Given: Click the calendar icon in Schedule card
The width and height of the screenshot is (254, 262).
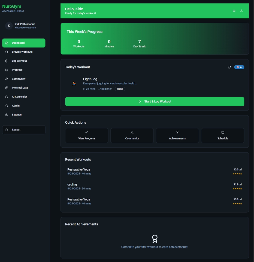Looking at the screenshot, I should coord(223,132).
